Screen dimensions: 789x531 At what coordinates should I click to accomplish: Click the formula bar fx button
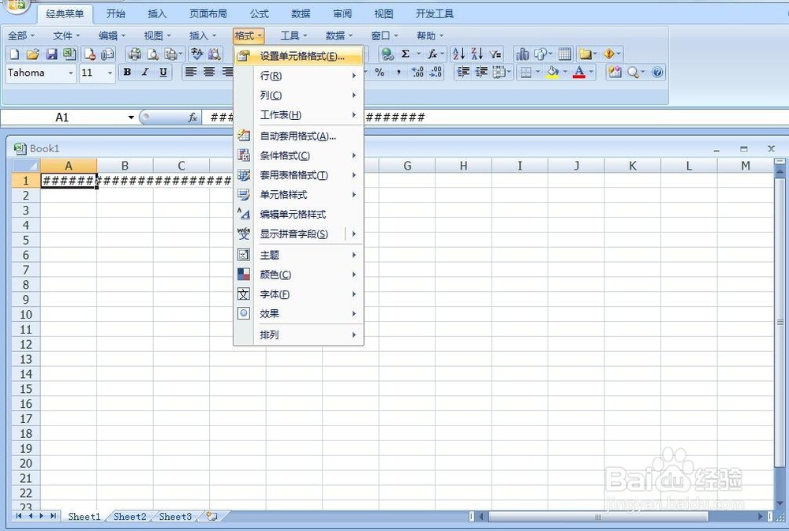(x=193, y=118)
